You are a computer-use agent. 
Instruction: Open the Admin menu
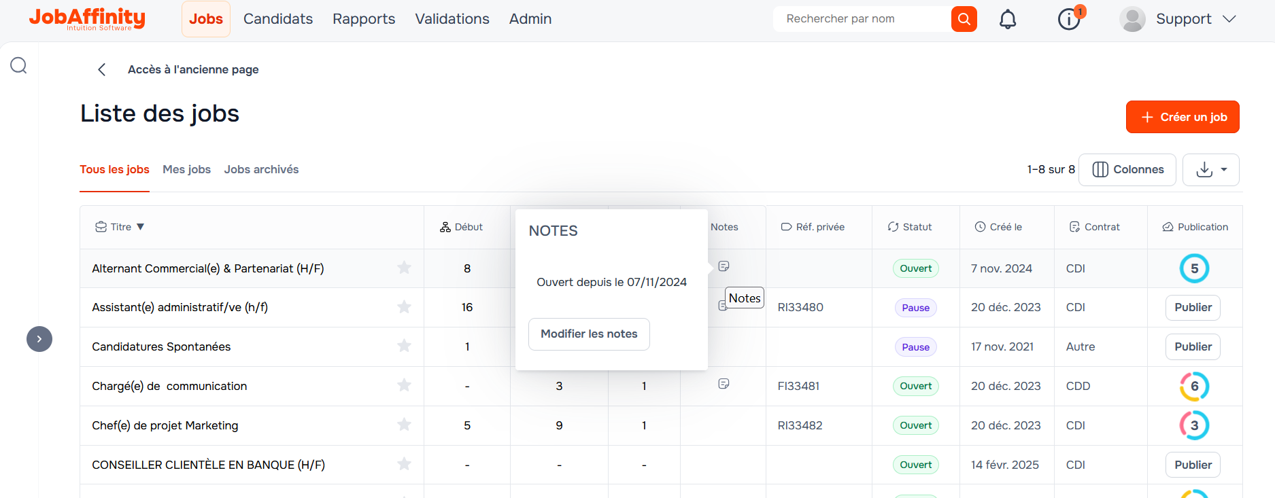(530, 19)
